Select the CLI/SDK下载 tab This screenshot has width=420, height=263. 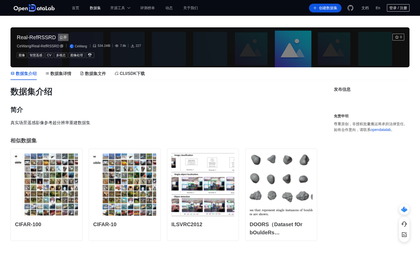tap(130, 74)
